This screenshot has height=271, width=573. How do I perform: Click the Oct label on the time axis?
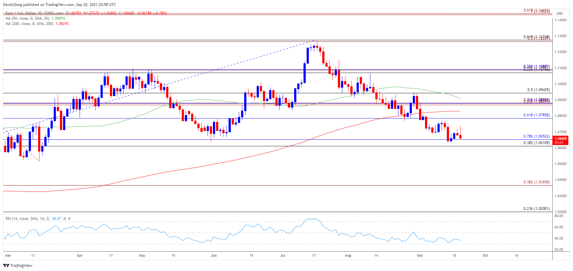pyautogui.click(x=485, y=255)
